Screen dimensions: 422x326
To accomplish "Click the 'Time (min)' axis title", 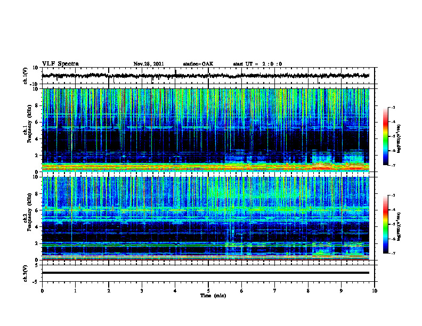I will coord(213,296).
